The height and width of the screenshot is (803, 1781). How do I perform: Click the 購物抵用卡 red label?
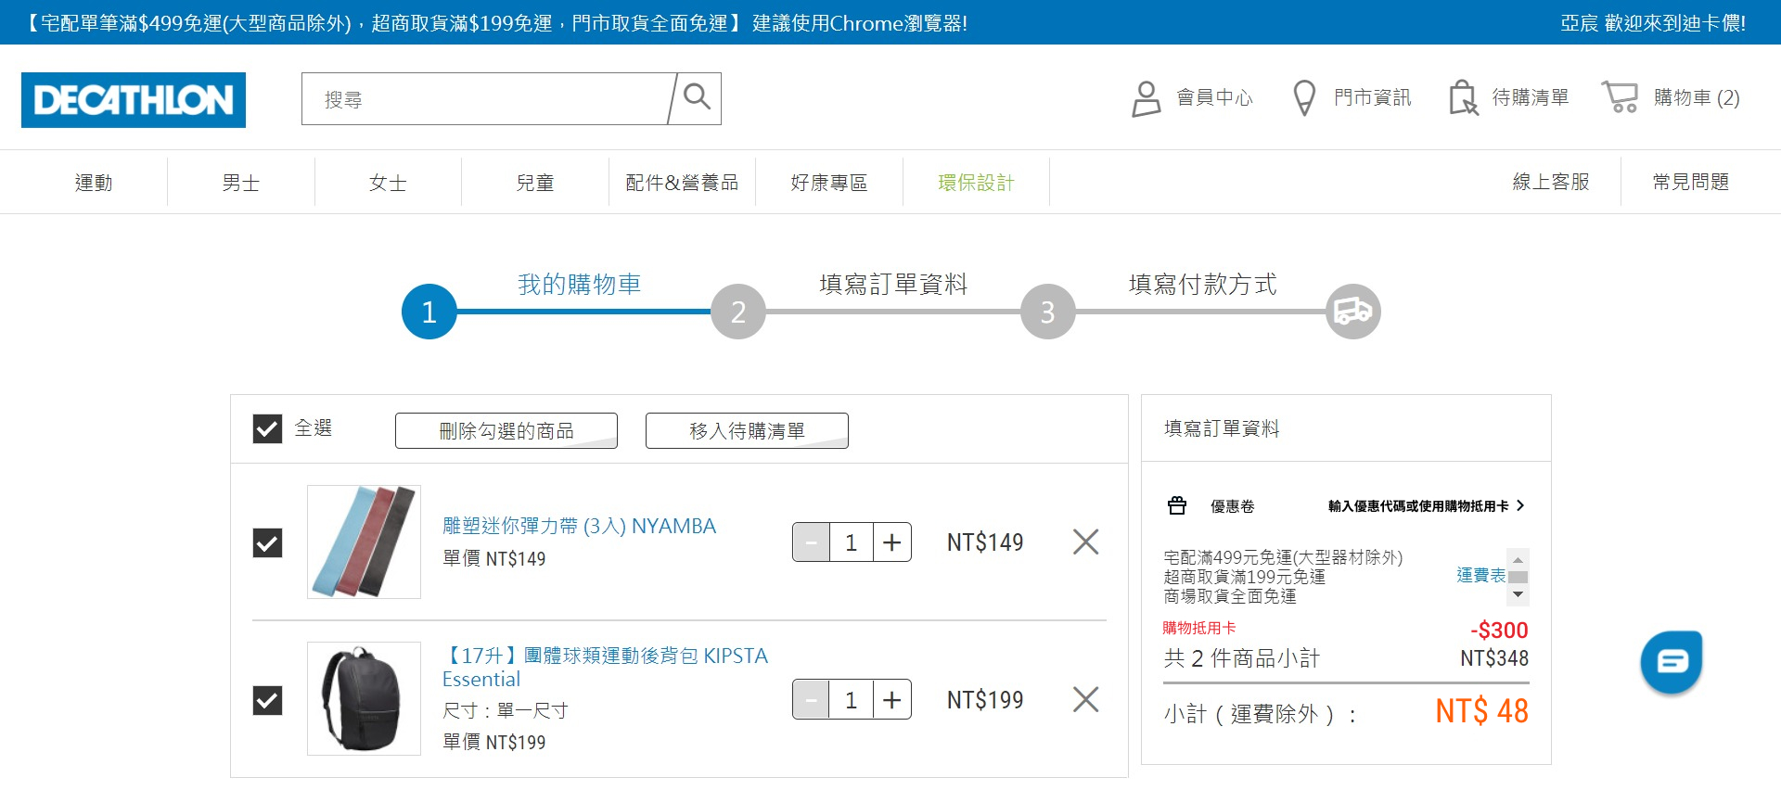[x=1198, y=628]
